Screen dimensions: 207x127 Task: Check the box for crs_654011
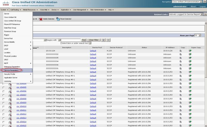click(3, 110)
